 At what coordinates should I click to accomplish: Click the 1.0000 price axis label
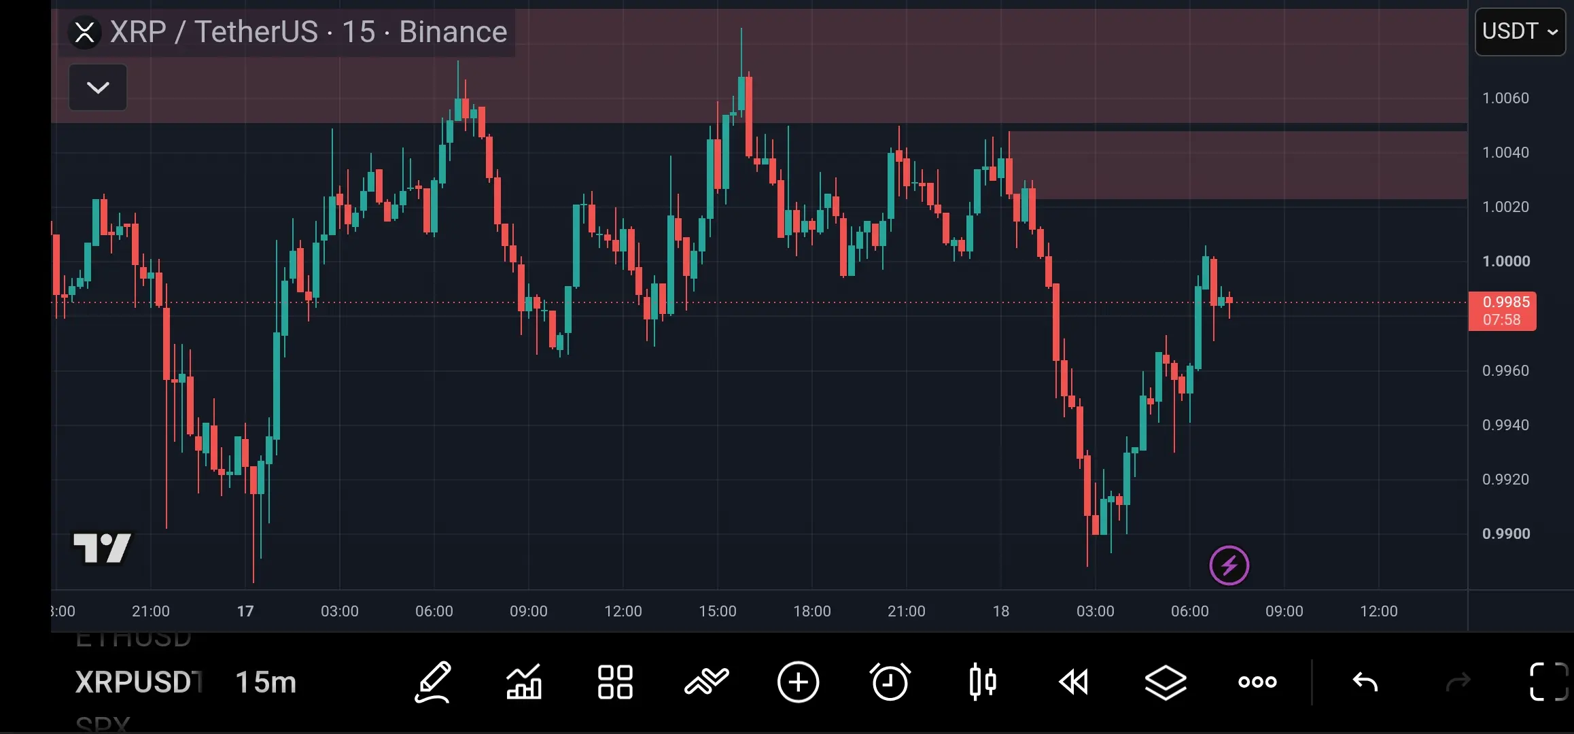(1506, 262)
